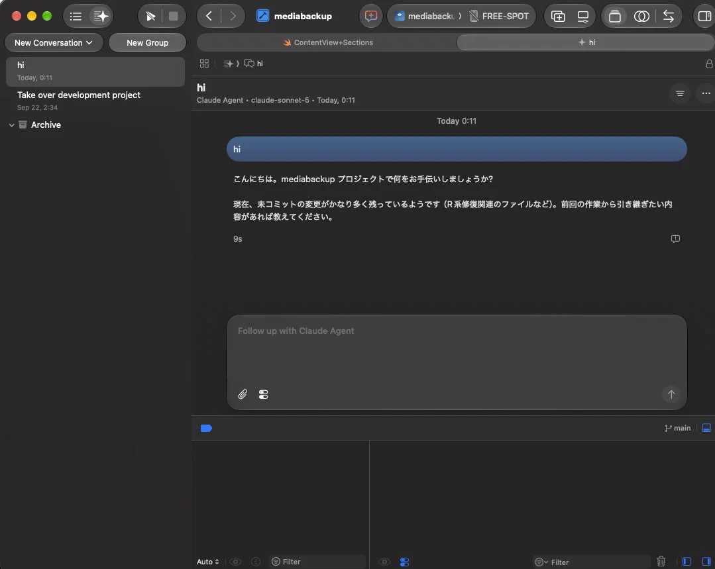This screenshot has height=569, width=715.
Task: Open the Auto variables view dropdown
Action: point(207,562)
